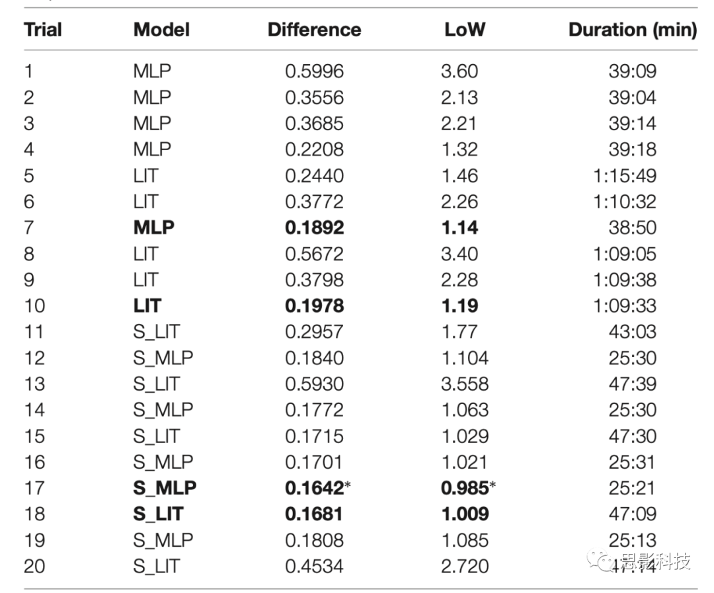Click the Model column header
Image resolution: width=714 pixels, height=593 pixels.
(x=161, y=30)
